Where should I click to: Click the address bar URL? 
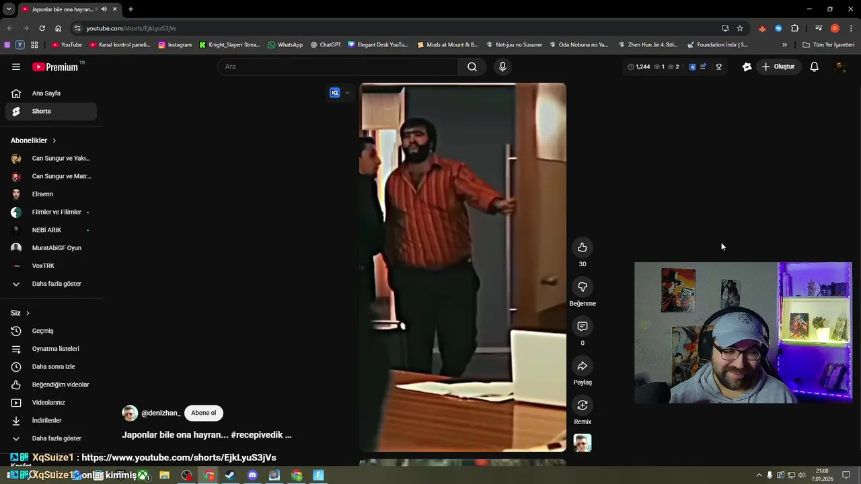[x=131, y=28]
